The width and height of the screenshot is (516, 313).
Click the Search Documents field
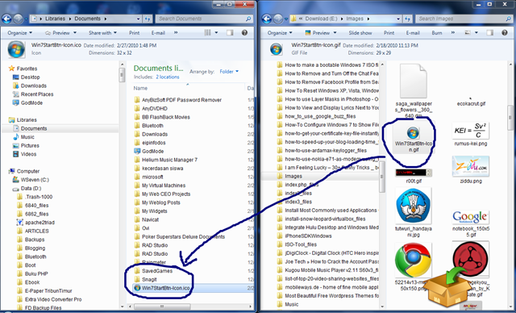point(204,19)
